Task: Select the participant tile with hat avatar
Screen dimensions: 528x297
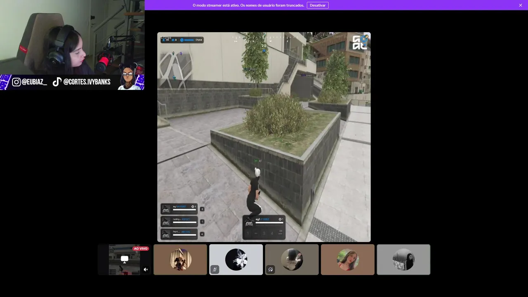Action: coord(292,259)
